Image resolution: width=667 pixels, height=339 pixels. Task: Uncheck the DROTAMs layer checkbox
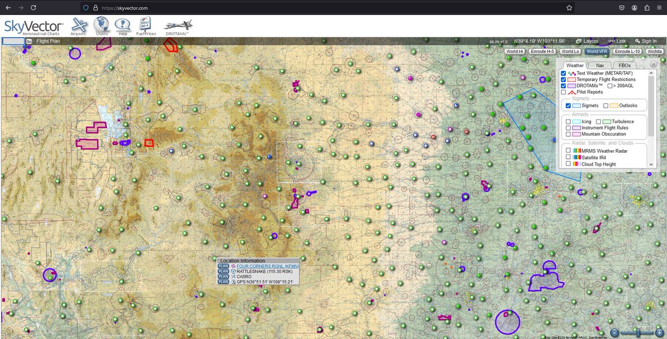pos(564,86)
